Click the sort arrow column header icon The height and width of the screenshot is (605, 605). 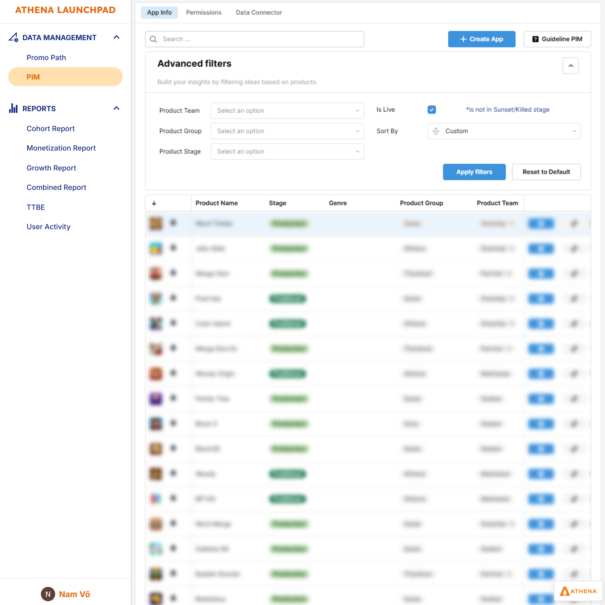coord(154,203)
